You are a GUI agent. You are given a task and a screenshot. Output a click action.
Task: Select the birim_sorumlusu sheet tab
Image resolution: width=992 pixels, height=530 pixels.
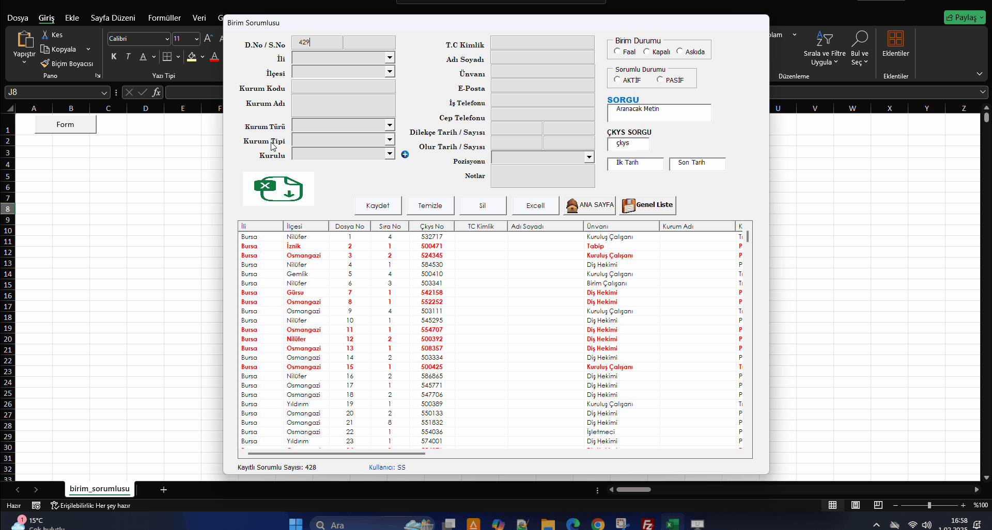pyautogui.click(x=100, y=489)
